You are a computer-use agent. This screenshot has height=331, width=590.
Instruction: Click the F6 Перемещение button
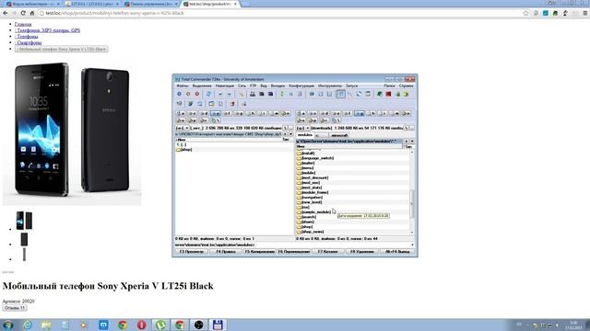[x=294, y=251]
